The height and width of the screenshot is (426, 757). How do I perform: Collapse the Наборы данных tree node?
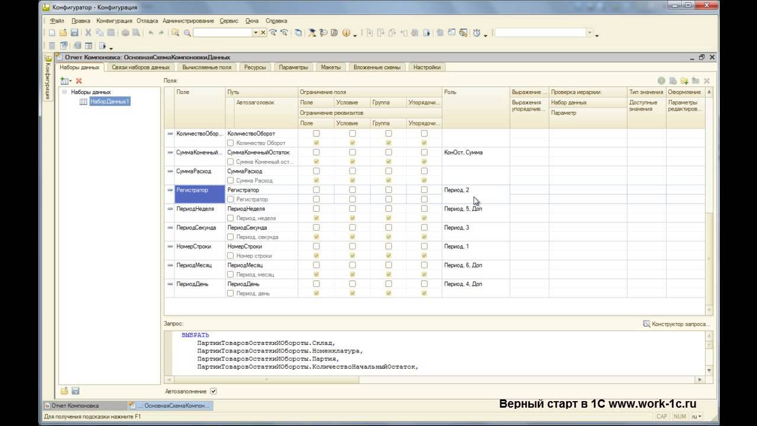pyautogui.click(x=64, y=92)
